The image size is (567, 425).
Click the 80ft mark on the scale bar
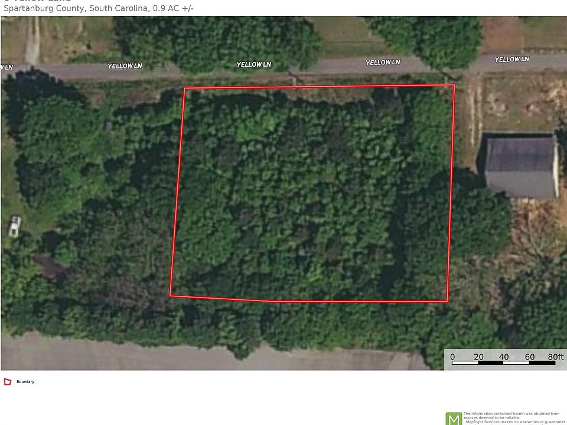[555, 357]
